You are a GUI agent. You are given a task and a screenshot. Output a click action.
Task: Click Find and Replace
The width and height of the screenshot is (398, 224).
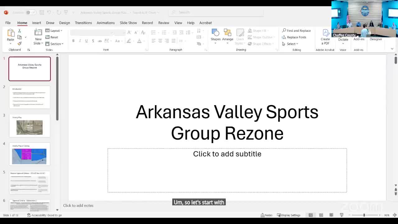296,30
